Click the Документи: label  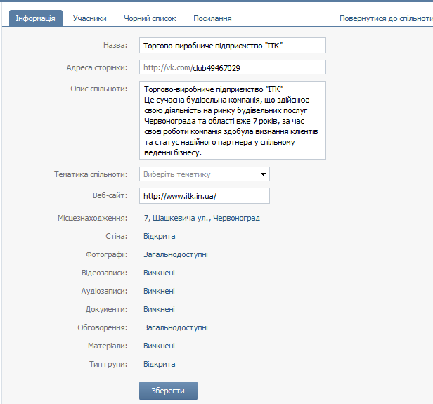(x=106, y=309)
